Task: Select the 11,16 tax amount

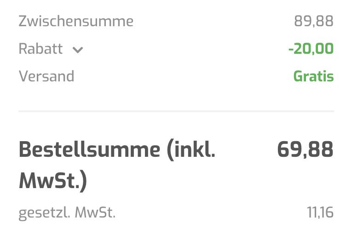Action: tap(320, 212)
